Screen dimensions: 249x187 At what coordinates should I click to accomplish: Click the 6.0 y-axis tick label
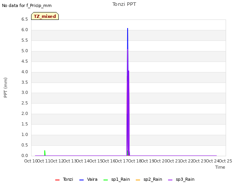(25, 30)
